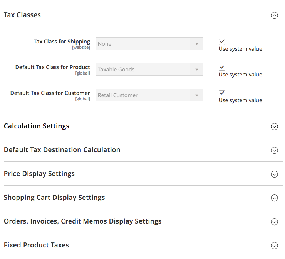Click Default Tax Destination Calculation heading

pos(62,150)
